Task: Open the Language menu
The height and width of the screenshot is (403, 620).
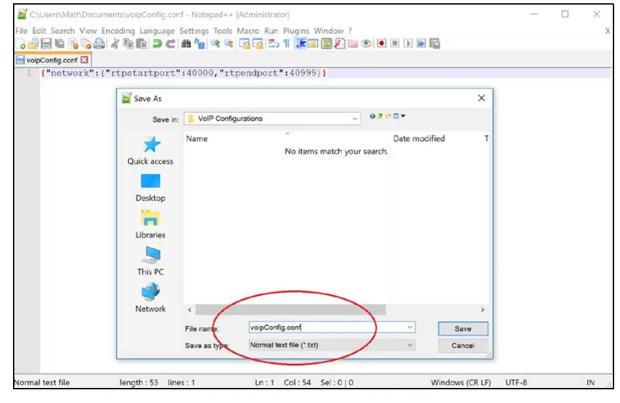Action: [x=157, y=31]
